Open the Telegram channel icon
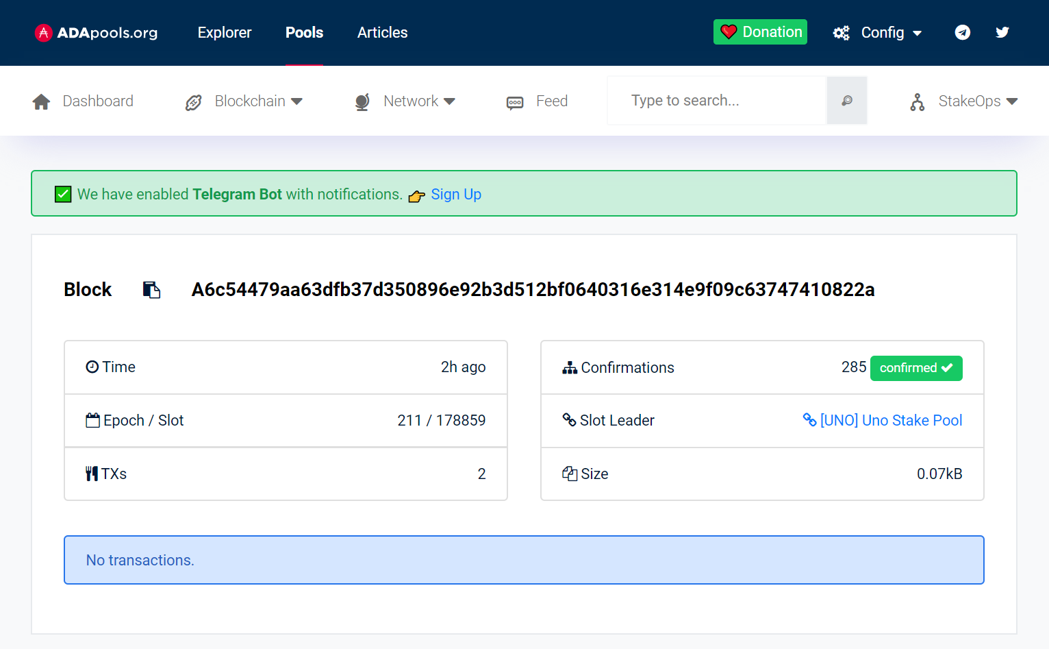Screen dimensions: 1049x649 tap(963, 32)
